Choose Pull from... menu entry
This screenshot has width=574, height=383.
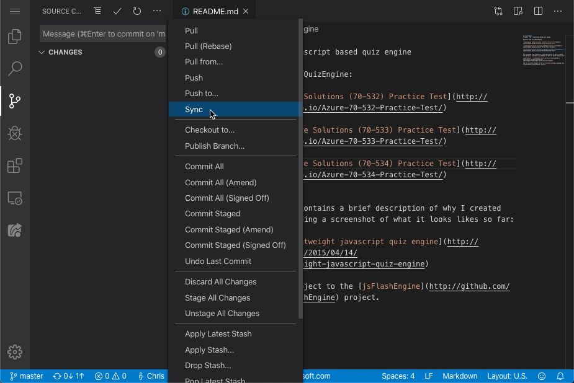coord(235,62)
